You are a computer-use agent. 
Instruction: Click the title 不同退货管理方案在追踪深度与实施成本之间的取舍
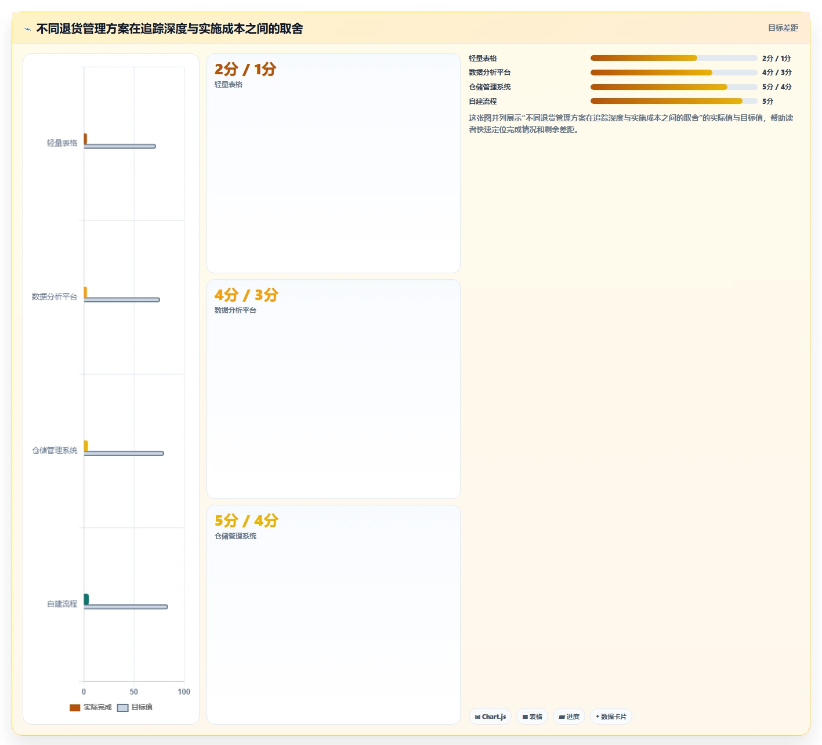pos(169,28)
